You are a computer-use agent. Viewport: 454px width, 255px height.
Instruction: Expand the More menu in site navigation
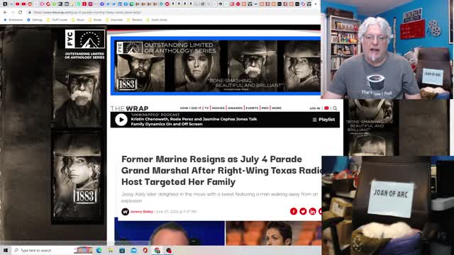coord(277,108)
